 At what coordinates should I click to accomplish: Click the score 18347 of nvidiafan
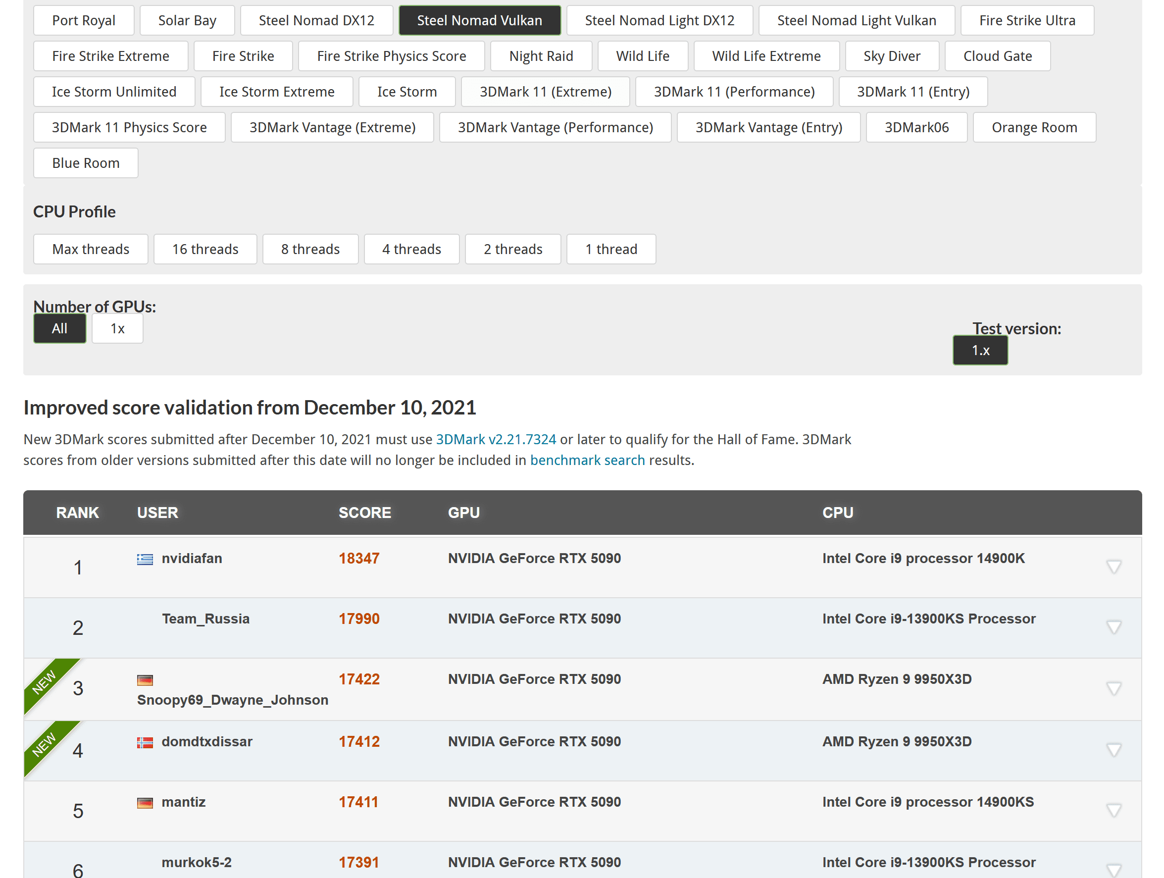pyautogui.click(x=359, y=559)
